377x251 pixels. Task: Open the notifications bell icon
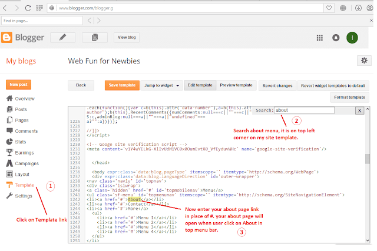336,38
